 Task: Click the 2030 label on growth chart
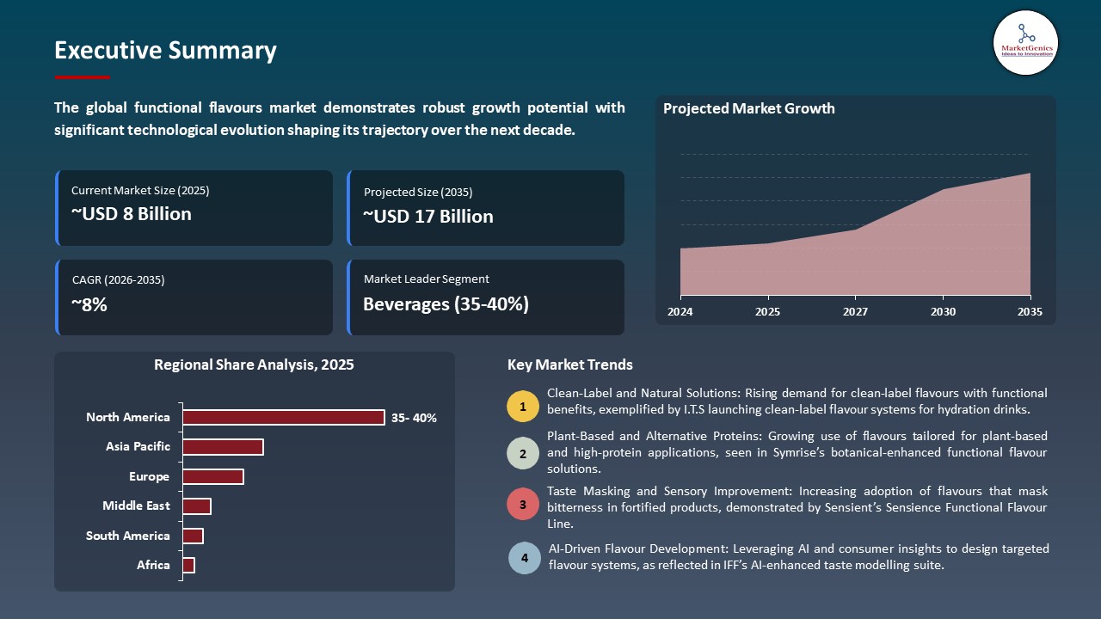point(943,312)
